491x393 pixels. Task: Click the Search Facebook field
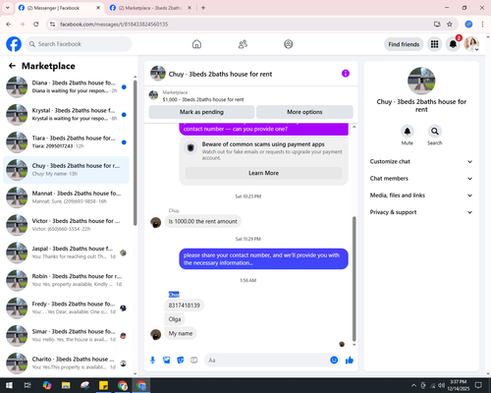pyautogui.click(x=79, y=44)
